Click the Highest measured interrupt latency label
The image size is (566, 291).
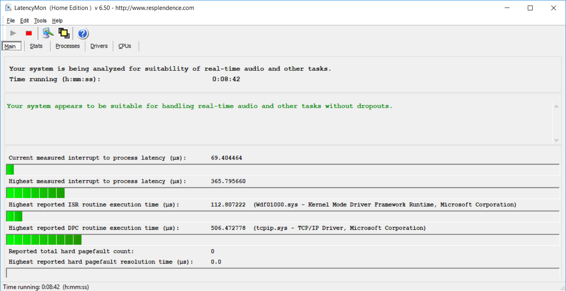(x=98, y=181)
